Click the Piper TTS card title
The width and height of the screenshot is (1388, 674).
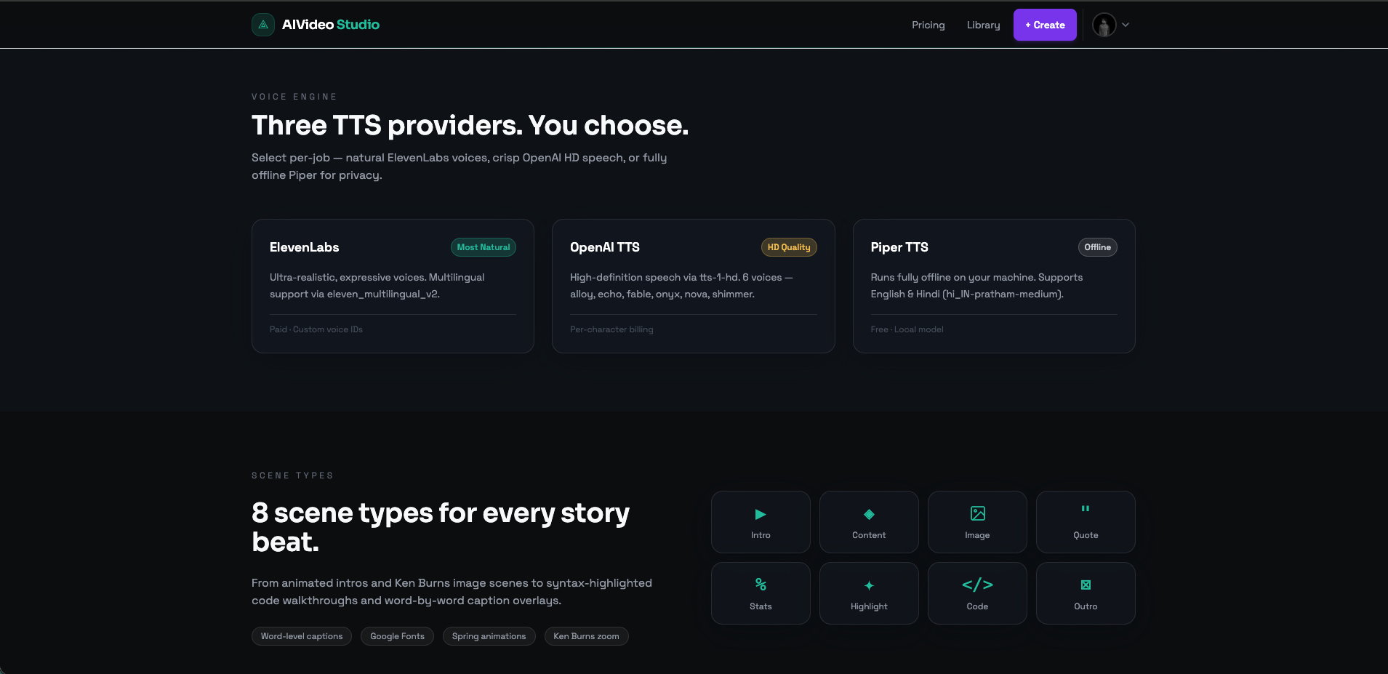coord(899,247)
